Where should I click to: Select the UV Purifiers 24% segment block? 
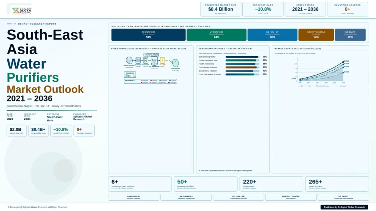tap(216, 34)
